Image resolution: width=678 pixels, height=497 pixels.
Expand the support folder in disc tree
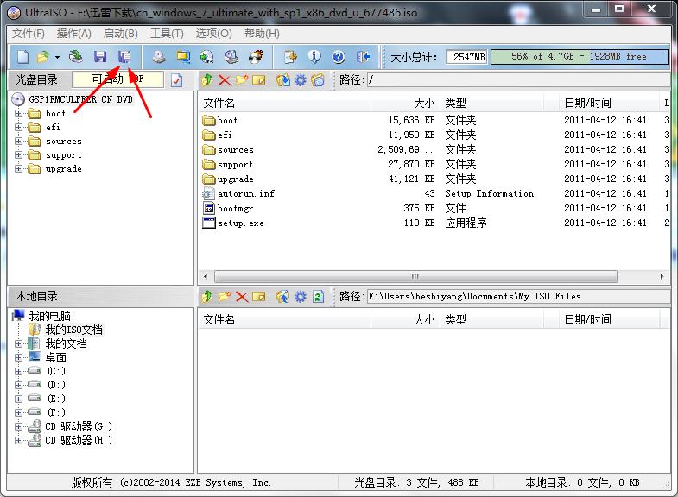click(18, 155)
